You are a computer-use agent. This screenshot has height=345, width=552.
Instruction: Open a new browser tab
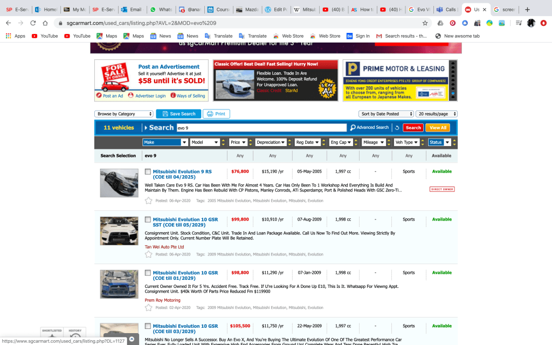(x=527, y=10)
